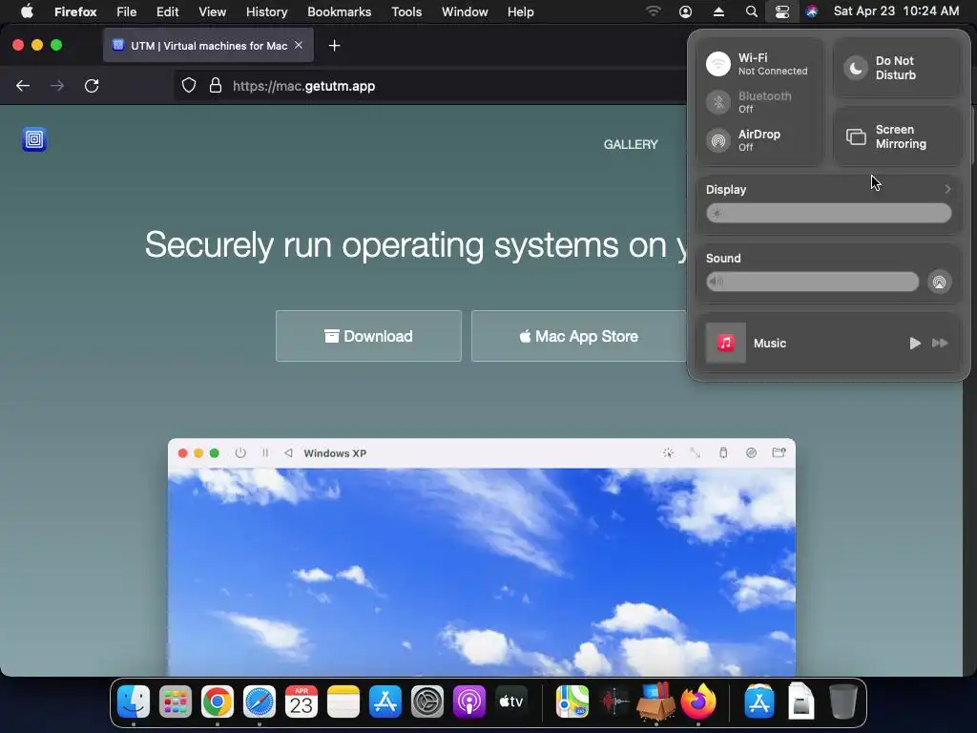Open Screen Mirroring options
Image resolution: width=977 pixels, height=733 pixels.
point(897,136)
